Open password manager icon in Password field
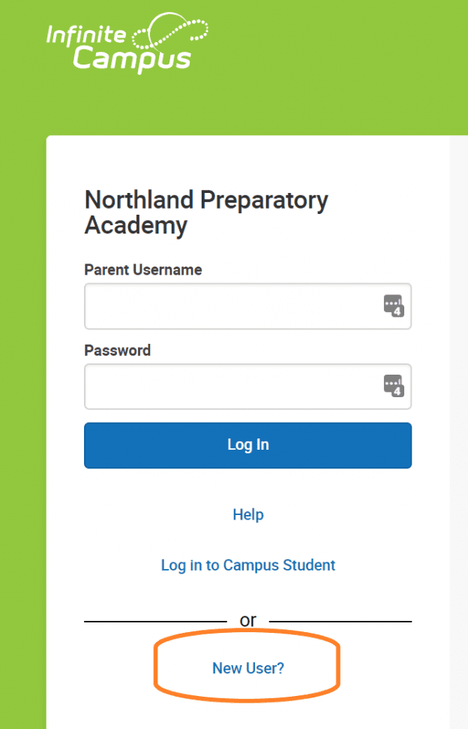 (394, 386)
